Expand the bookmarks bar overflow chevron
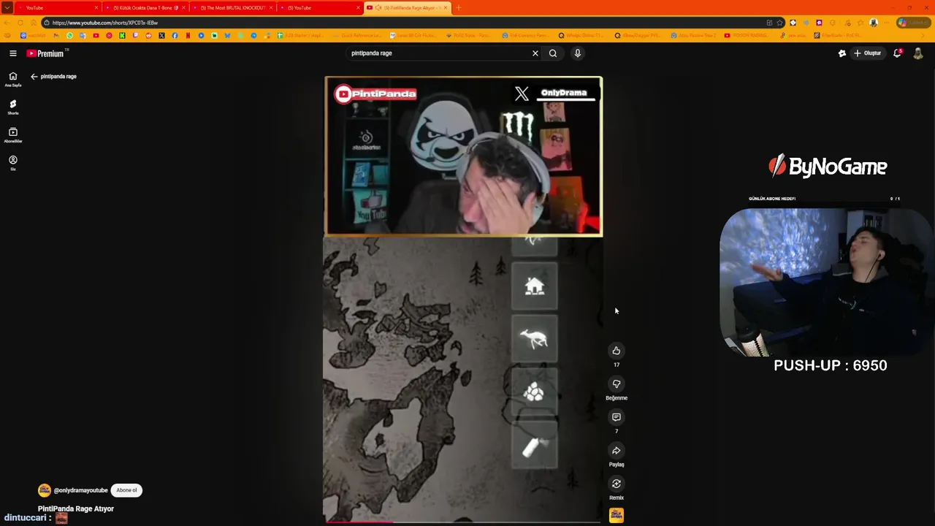Viewport: 935px width, 526px height. pos(923,35)
